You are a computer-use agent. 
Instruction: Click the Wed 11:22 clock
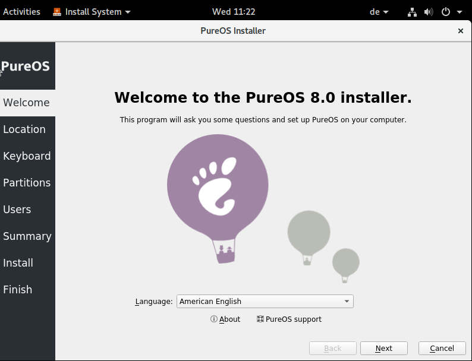233,12
